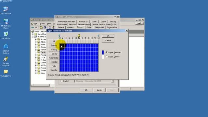Select the Logon Denied radio button
The image size is (208, 117).
pos(107,57)
